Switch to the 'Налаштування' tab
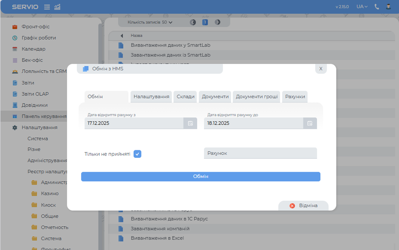Image resolution: width=399 pixels, height=250 pixels. click(151, 97)
